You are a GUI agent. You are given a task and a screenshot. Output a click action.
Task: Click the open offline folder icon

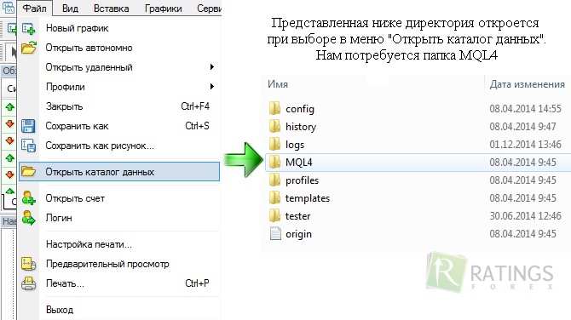pyautogui.click(x=28, y=48)
